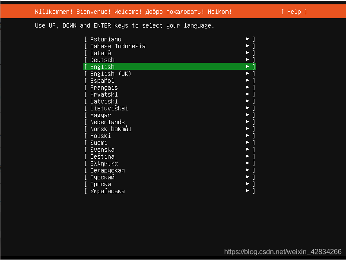
Task: Click the arrow beside Svenska
Action: 248,149
